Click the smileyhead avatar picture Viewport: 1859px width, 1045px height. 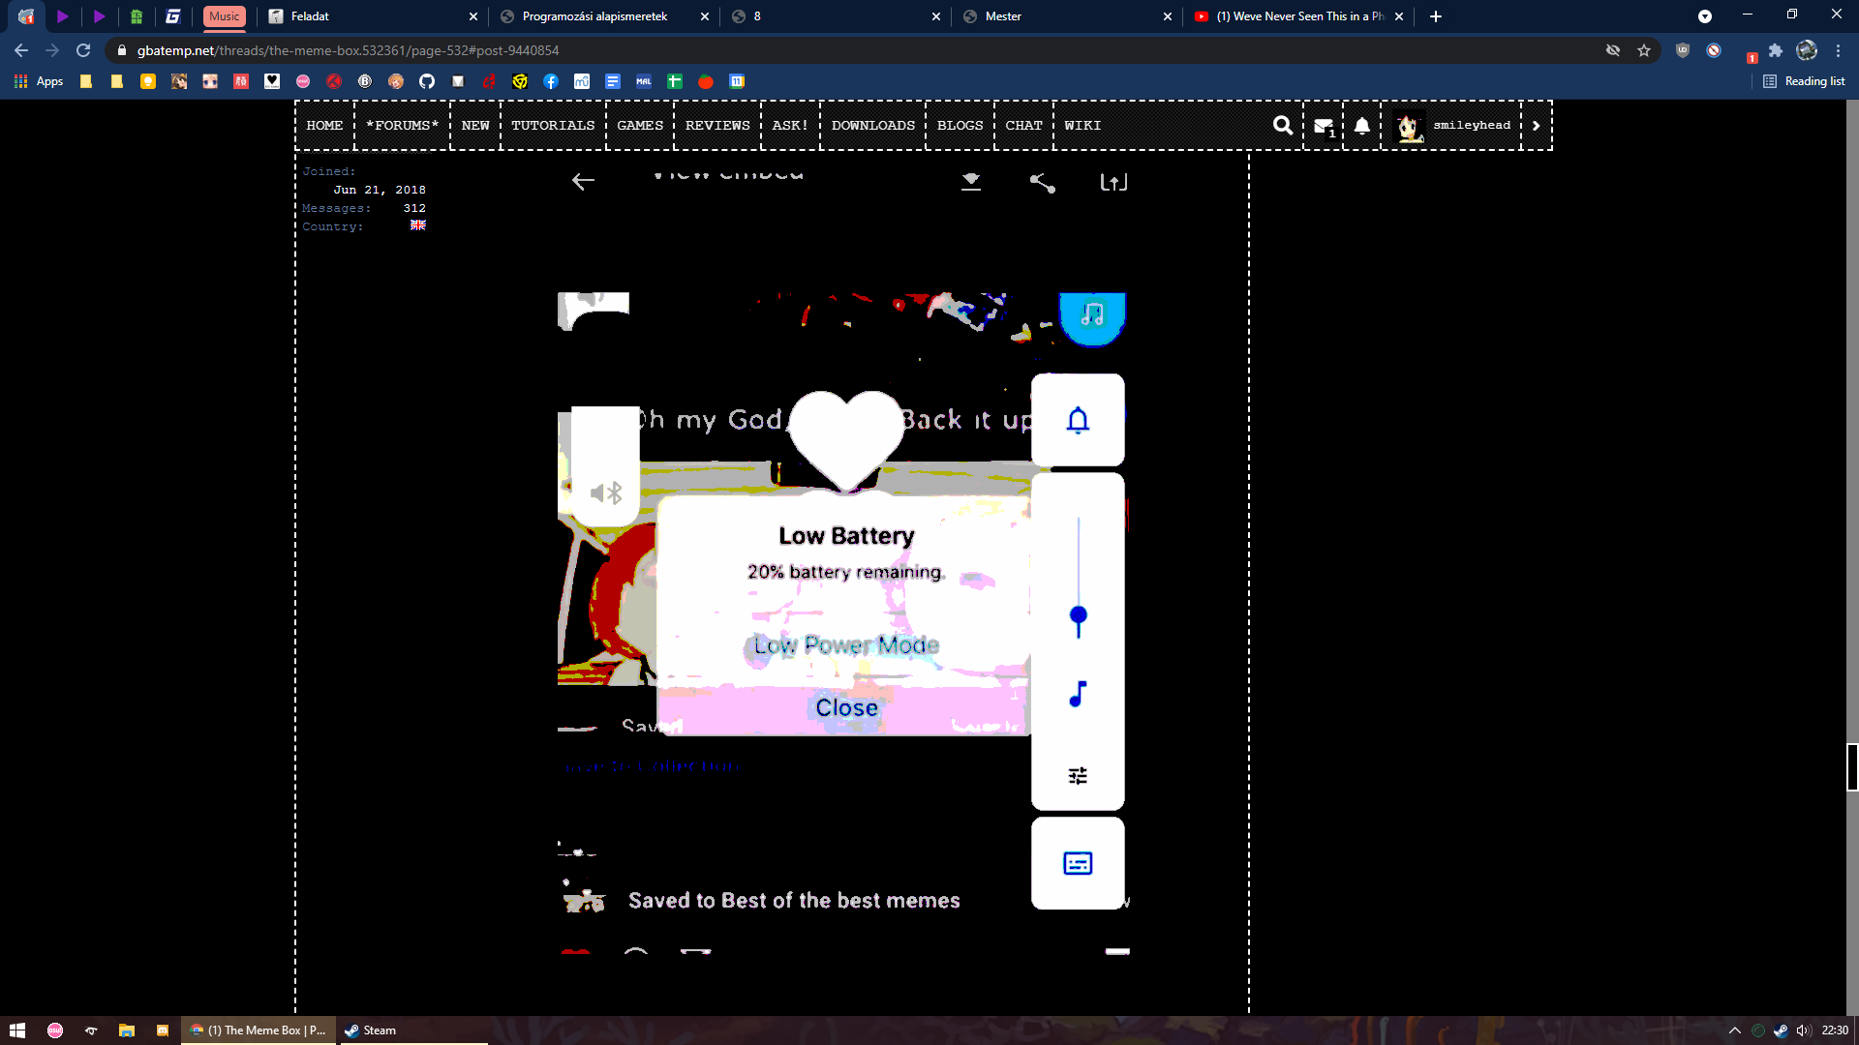point(1409,126)
